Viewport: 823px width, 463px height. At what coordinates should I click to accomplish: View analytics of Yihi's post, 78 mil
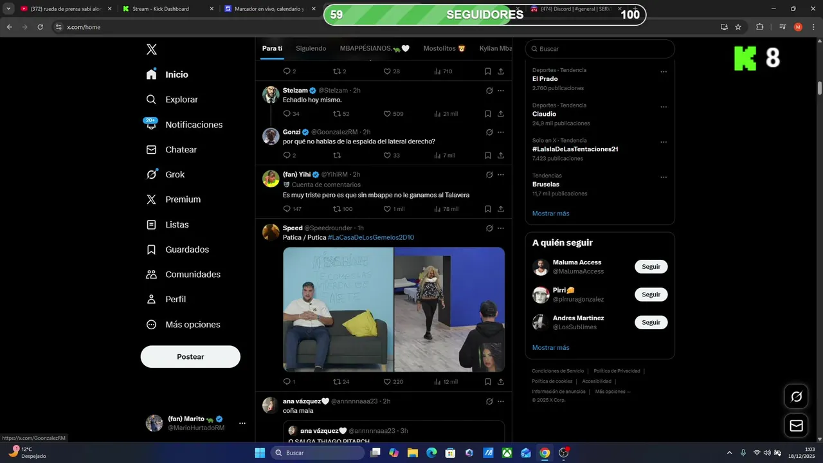tap(446, 209)
